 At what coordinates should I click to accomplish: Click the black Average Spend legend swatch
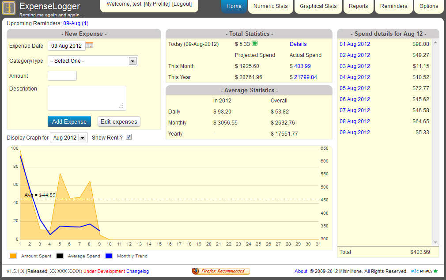click(x=60, y=256)
